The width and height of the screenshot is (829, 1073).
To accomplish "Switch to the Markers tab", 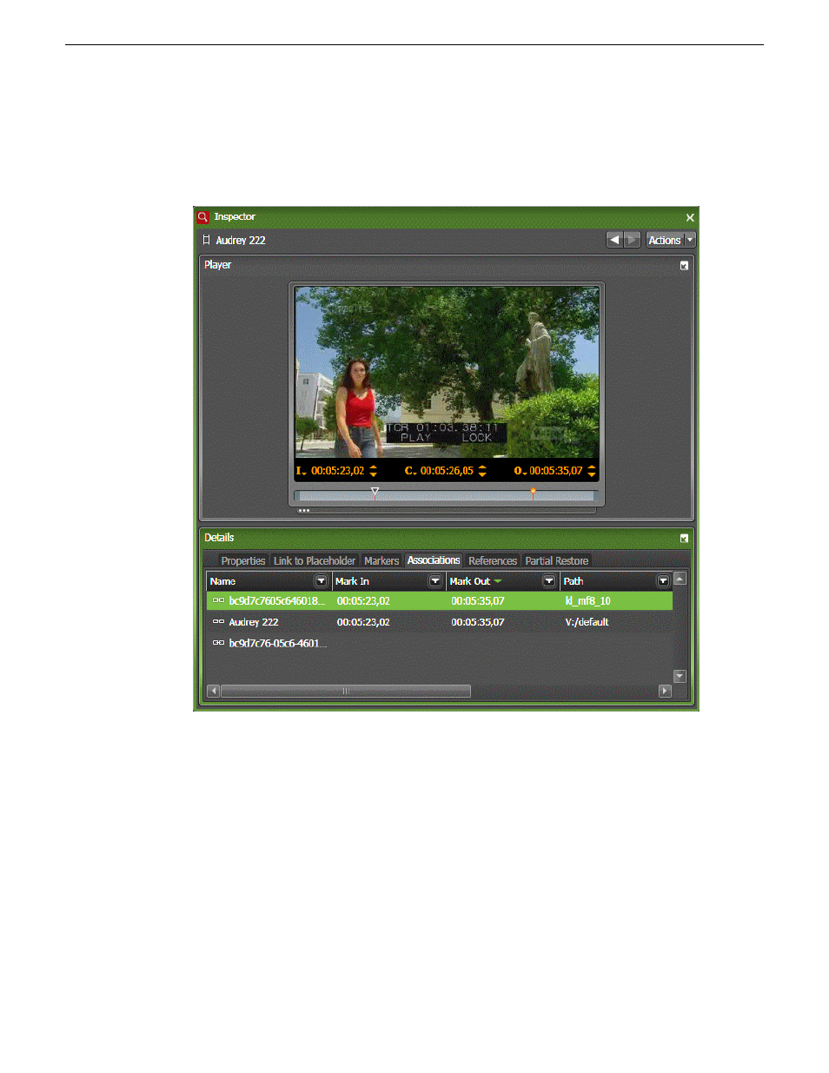I will coord(381,561).
